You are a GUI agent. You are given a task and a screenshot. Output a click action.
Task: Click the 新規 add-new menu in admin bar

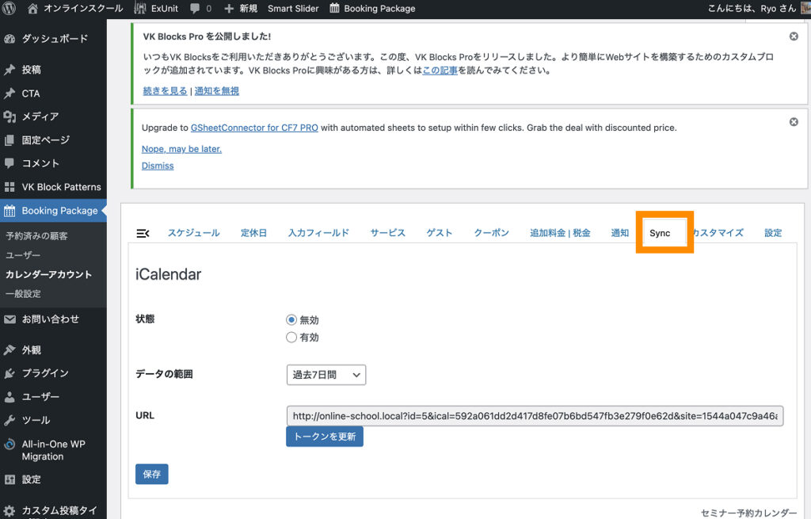pyautogui.click(x=241, y=9)
